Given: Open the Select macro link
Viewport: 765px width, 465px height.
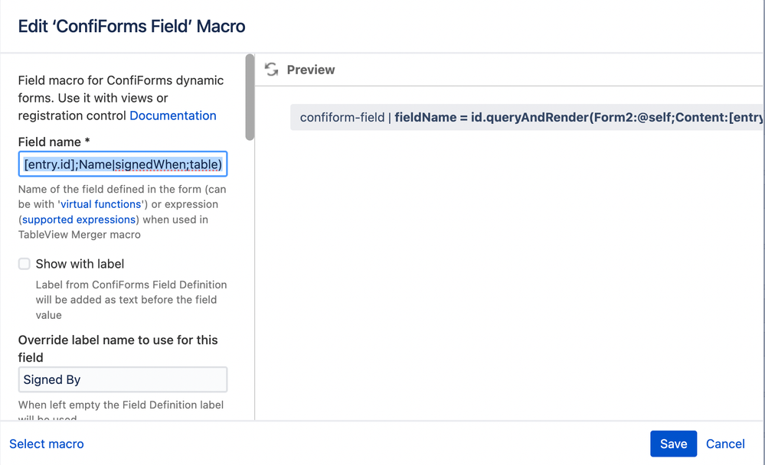Looking at the screenshot, I should pos(47,444).
